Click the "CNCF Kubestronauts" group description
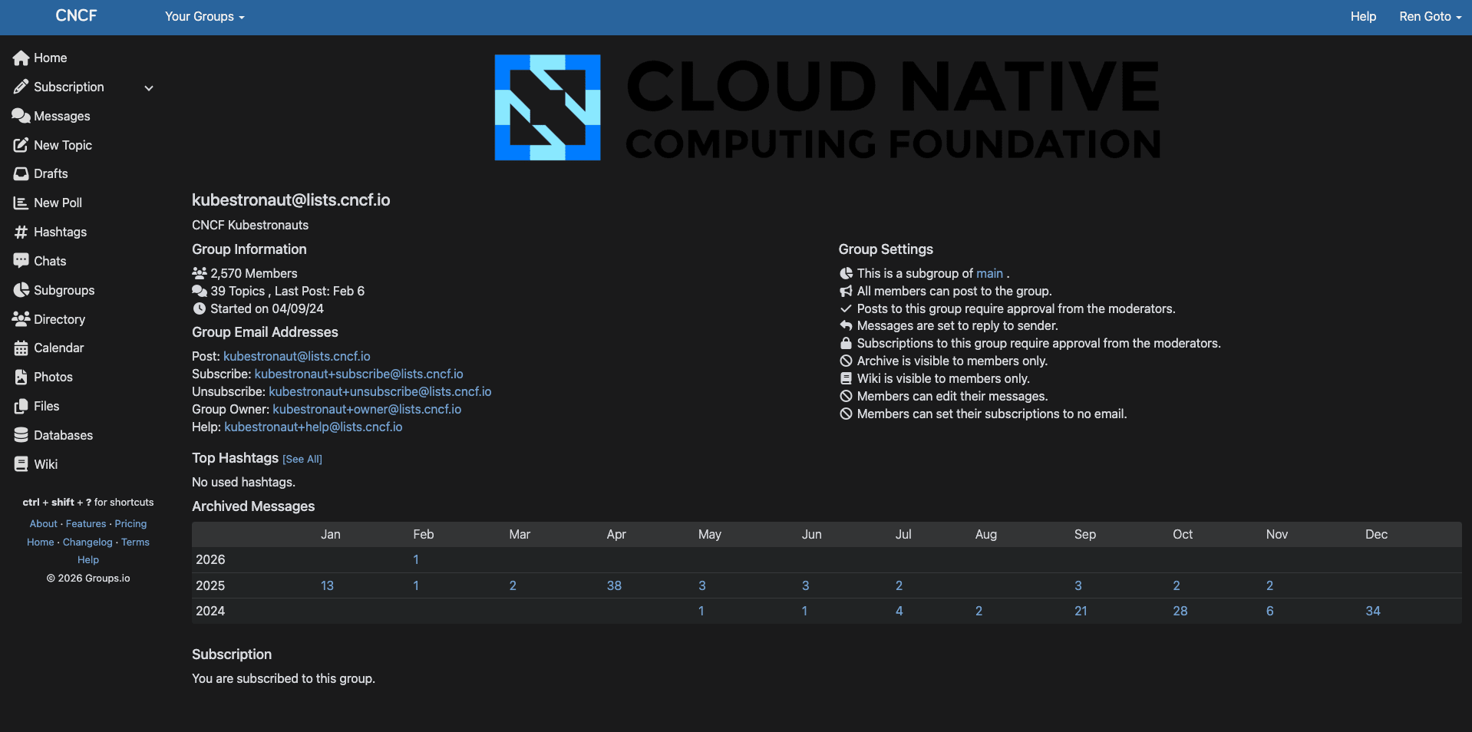This screenshot has height=732, width=1472. pyautogui.click(x=250, y=225)
